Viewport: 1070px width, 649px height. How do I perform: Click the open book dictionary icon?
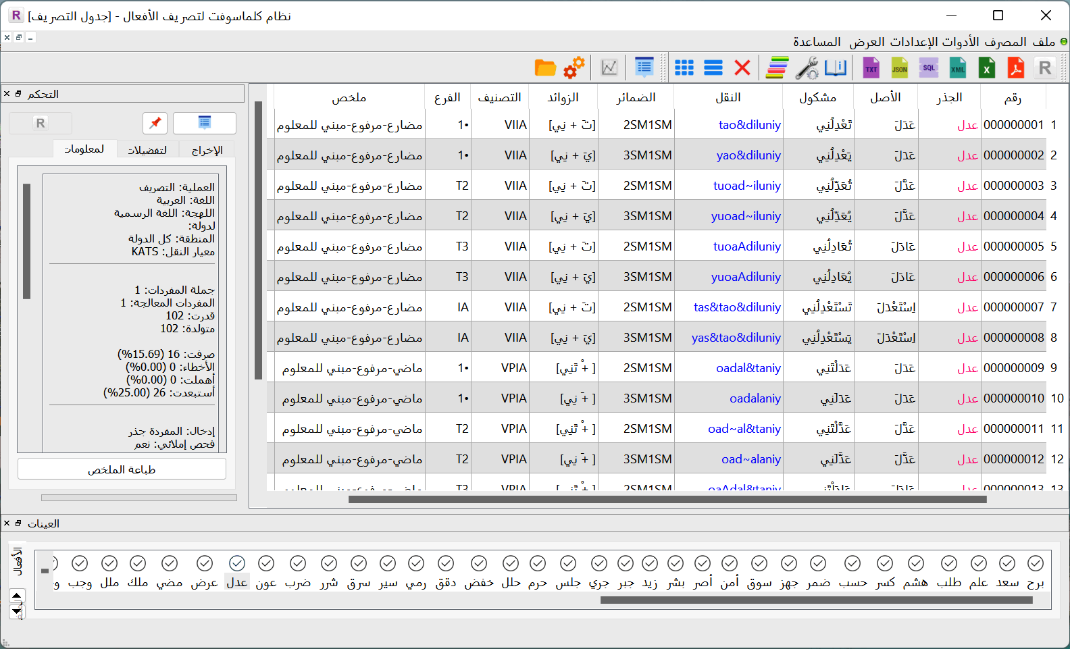(836, 68)
